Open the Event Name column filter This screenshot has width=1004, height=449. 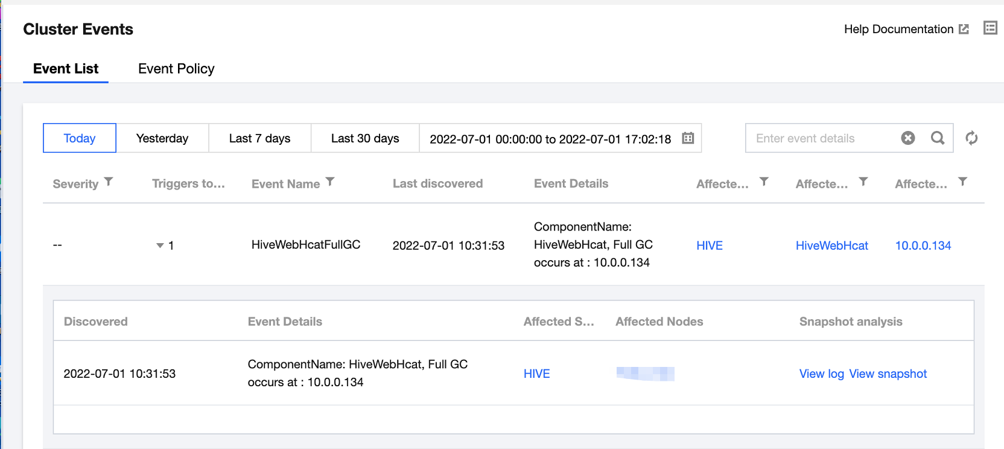[330, 182]
